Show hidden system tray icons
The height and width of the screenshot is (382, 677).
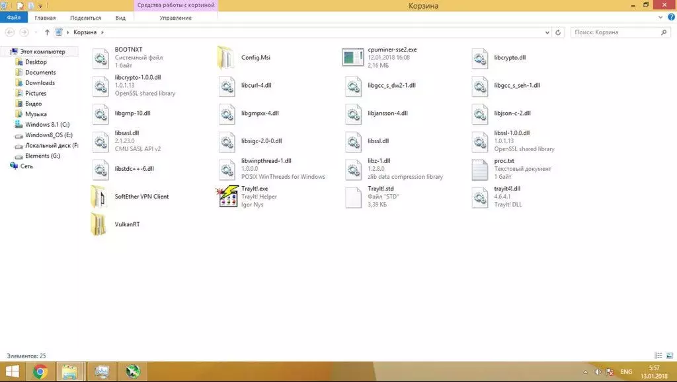[x=586, y=371]
